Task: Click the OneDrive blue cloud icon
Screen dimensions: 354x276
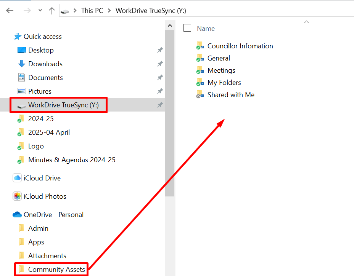Action: click(17, 214)
